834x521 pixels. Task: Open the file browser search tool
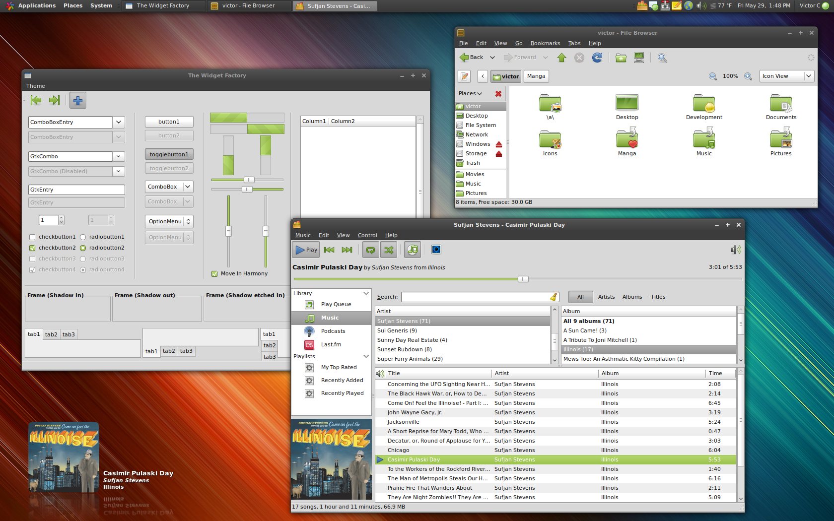click(x=662, y=58)
